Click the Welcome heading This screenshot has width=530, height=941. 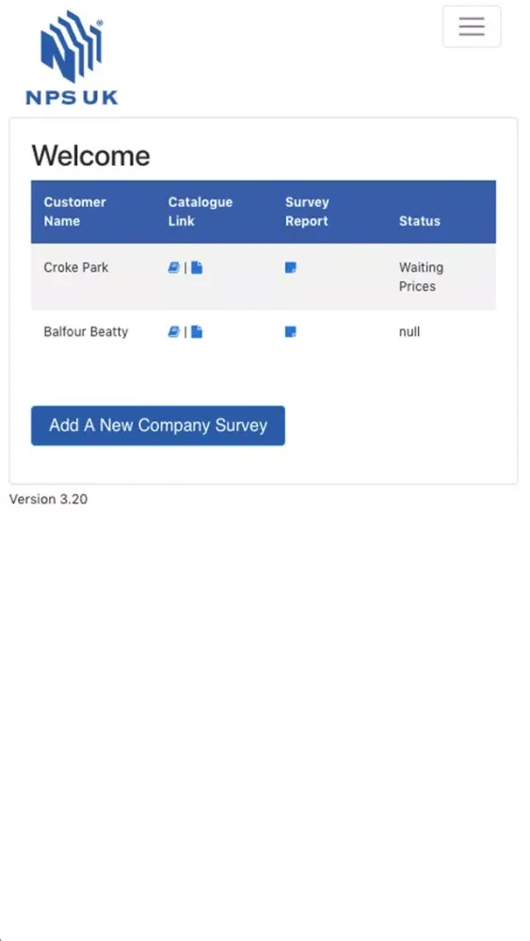[90, 155]
